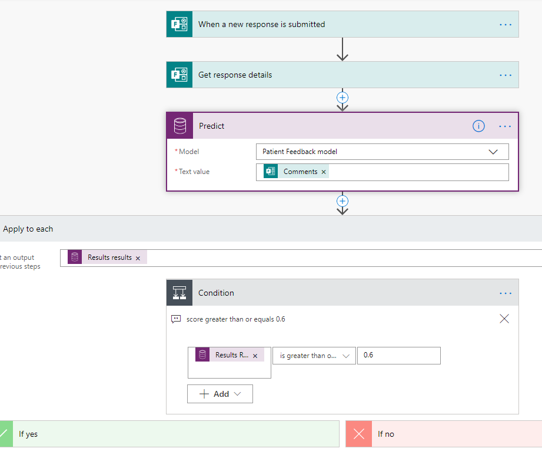Open the ellipsis menu for Get response details
Image resolution: width=542 pixels, height=455 pixels.
505,75
